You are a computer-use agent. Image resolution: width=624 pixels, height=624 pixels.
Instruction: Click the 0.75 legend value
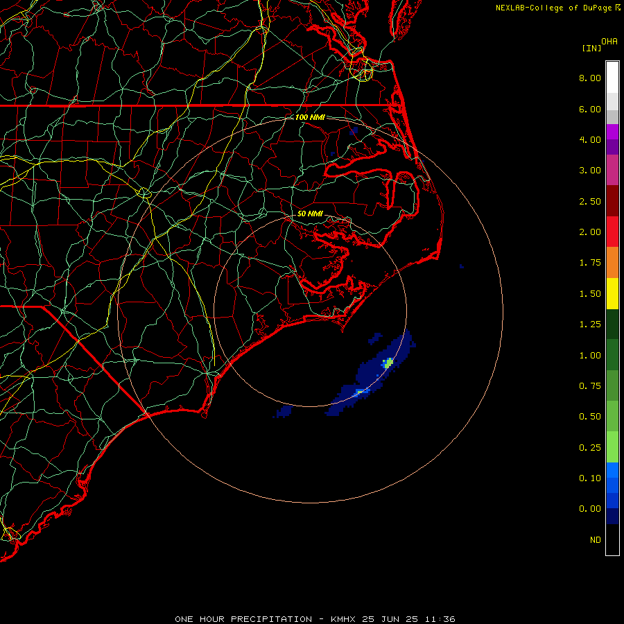590,386
